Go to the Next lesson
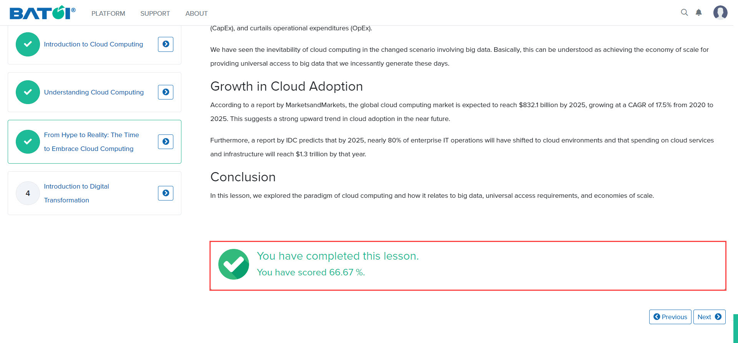This screenshot has width=738, height=343. tap(710, 317)
